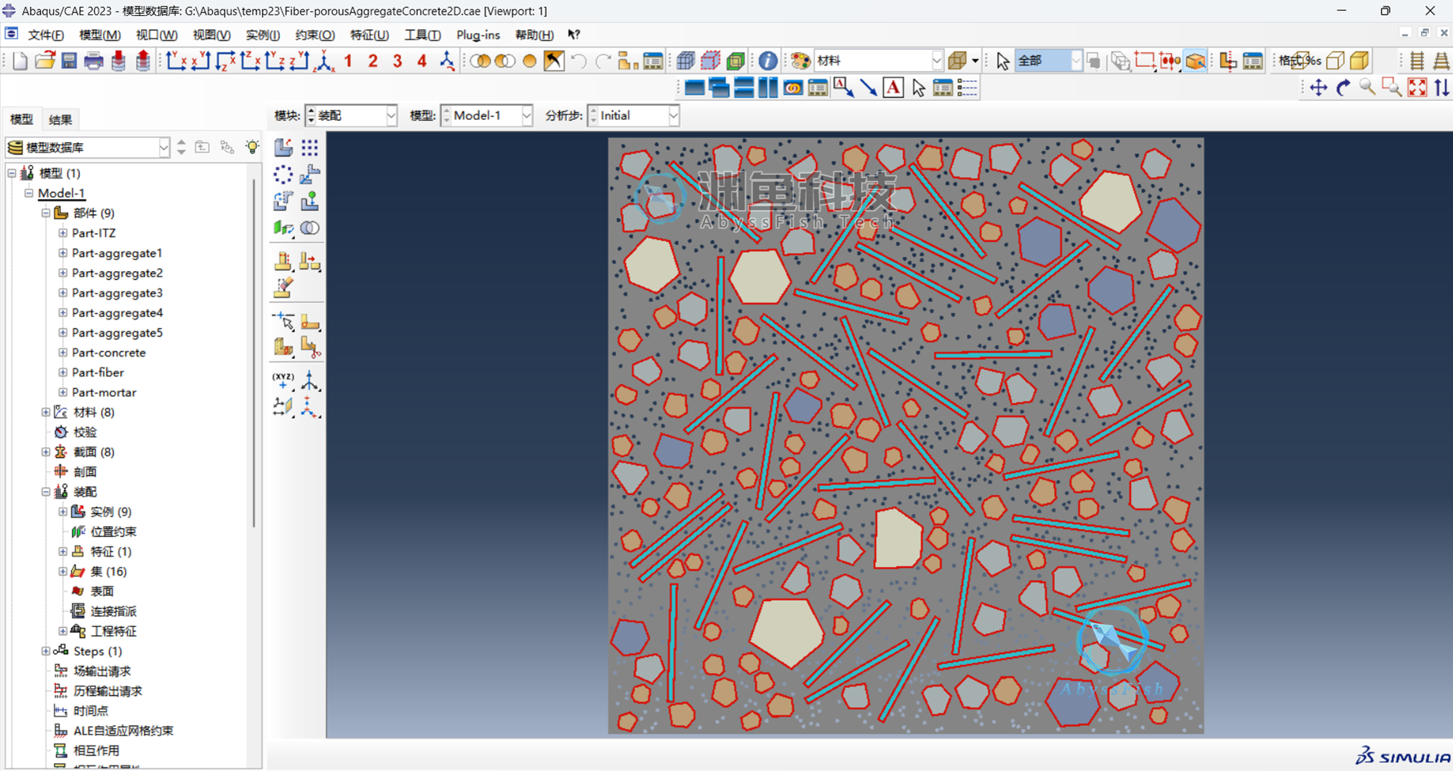The image size is (1453, 771).
Task: Select the 位置约束 tree item
Action: 113,532
